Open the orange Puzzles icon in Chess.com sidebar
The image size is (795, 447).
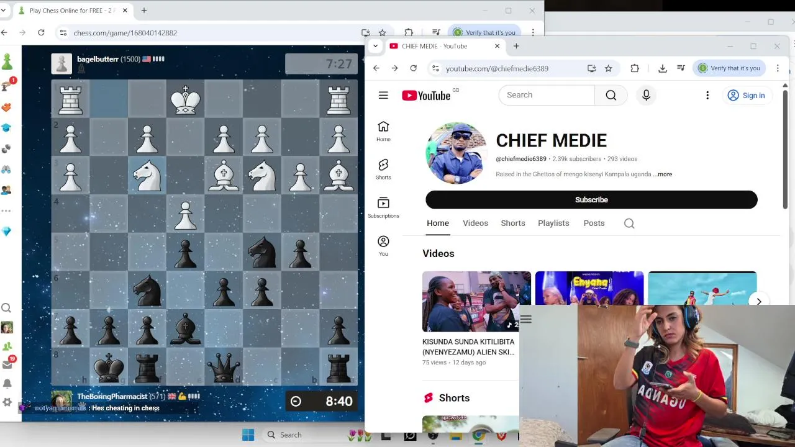pyautogui.click(x=6, y=107)
